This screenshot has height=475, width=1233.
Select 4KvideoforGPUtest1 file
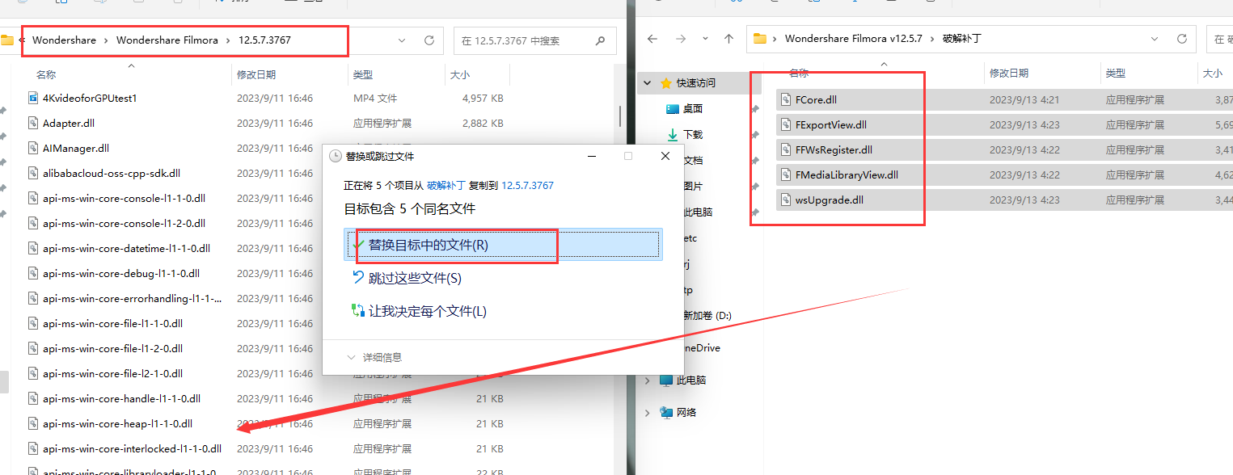click(90, 98)
